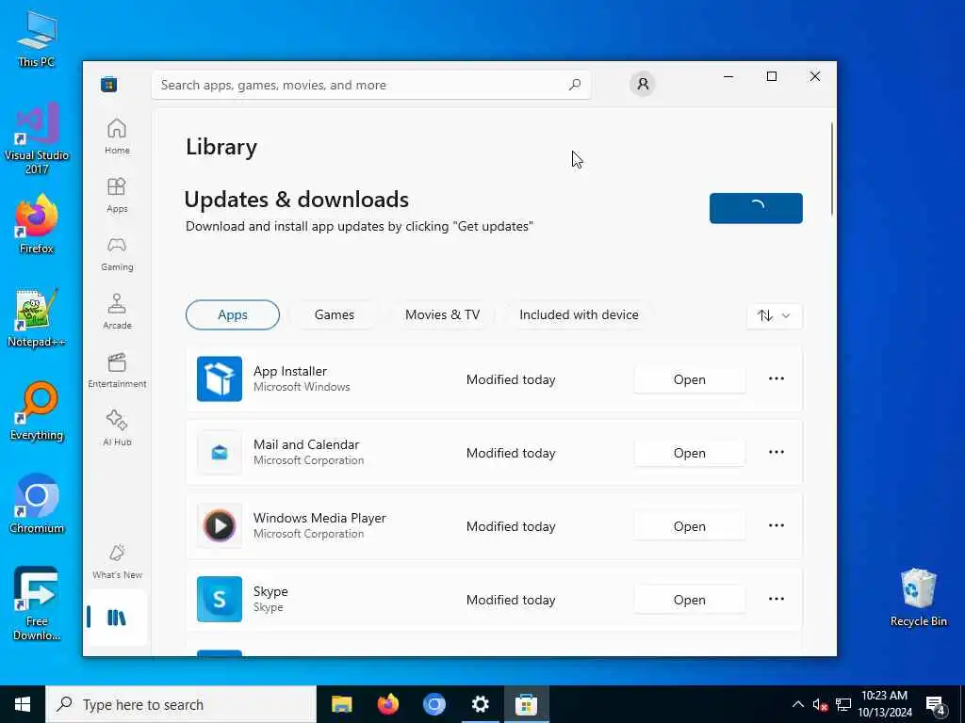Select the Library icon in sidebar
This screenshot has height=723, width=965.
(x=116, y=618)
